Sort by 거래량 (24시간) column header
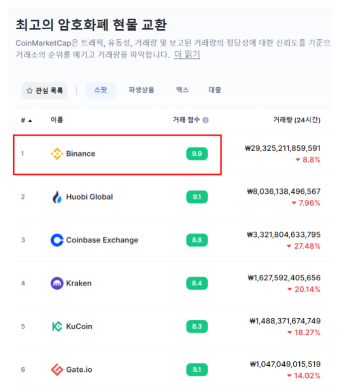This screenshot has height=392, width=345. (x=297, y=120)
